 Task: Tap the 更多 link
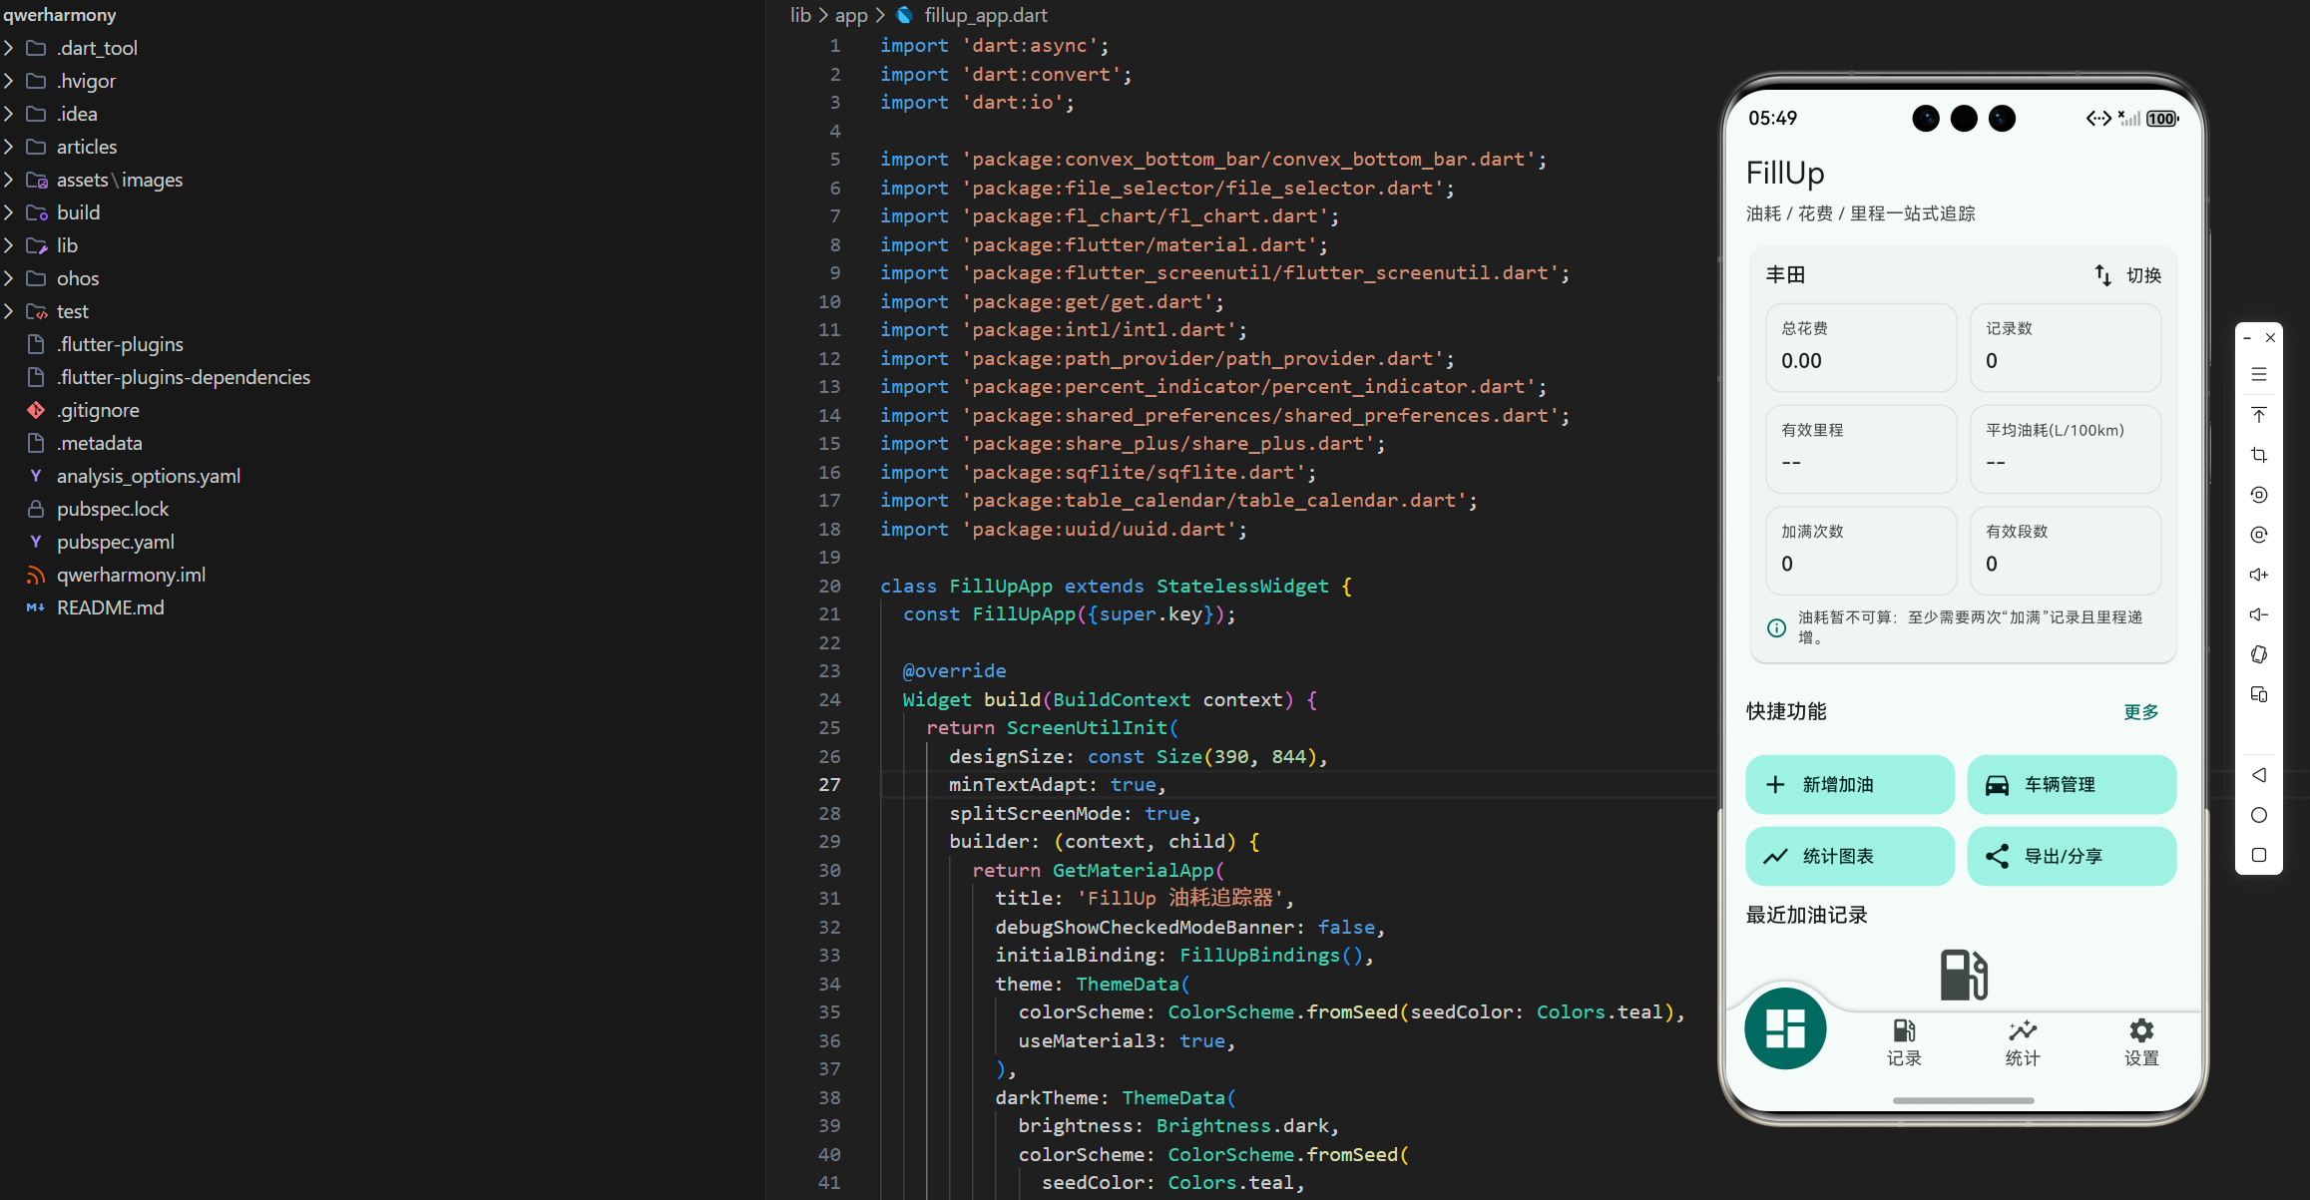click(x=2140, y=711)
